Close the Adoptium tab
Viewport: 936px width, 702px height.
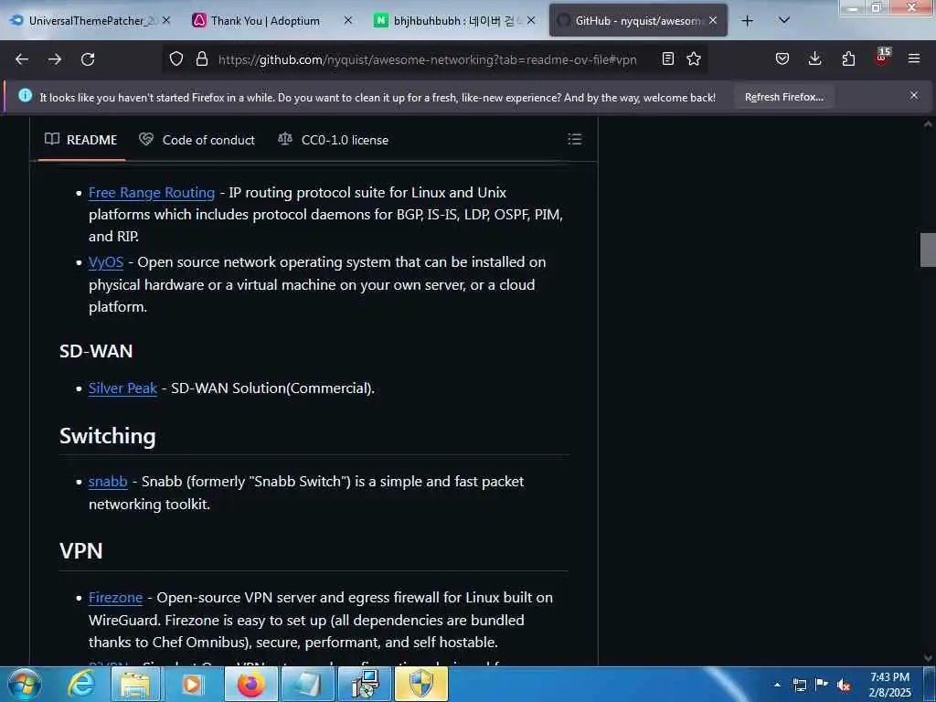[x=348, y=20]
